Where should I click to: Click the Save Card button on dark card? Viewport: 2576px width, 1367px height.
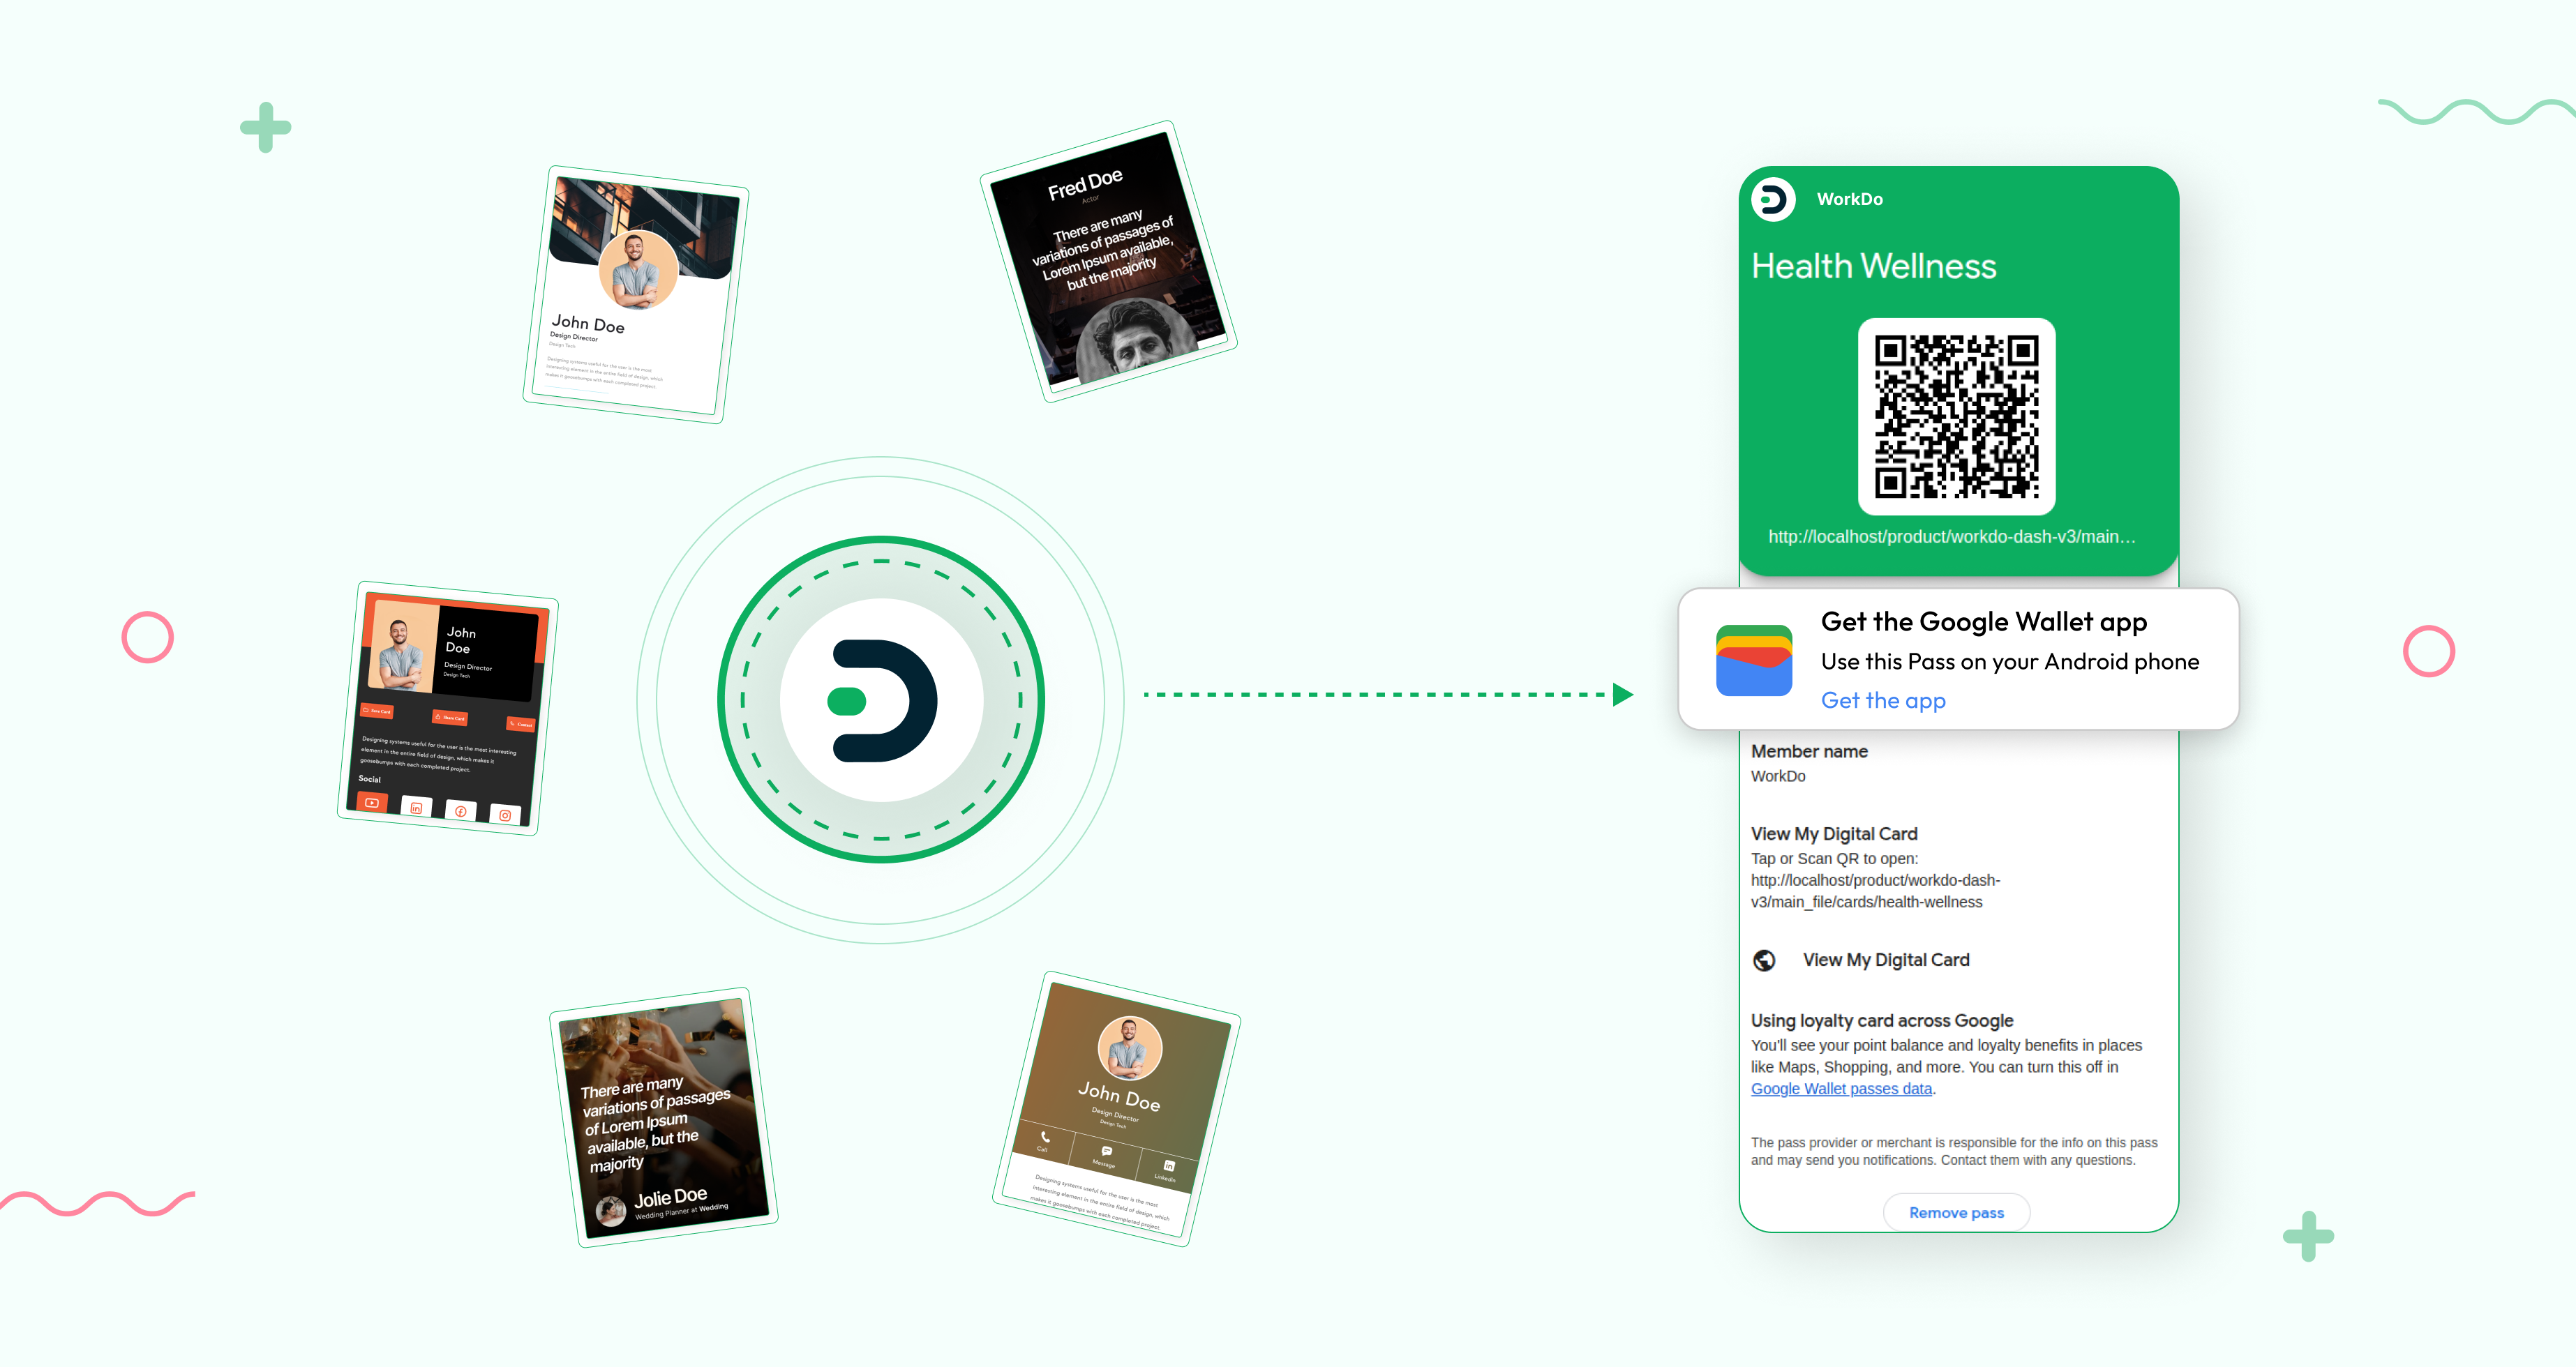tap(377, 711)
